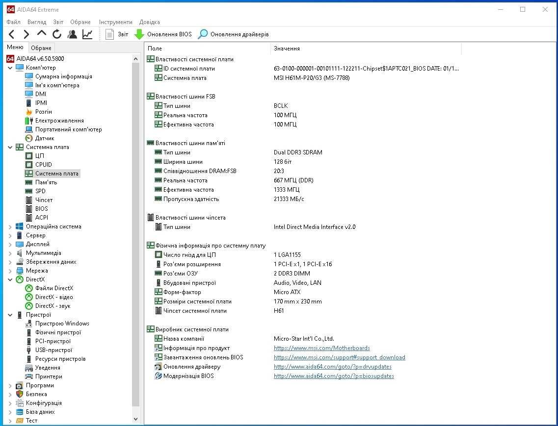Click the Оновлення BIOS green arrow button
Viewport: 558px width, 426px height.
click(x=163, y=34)
